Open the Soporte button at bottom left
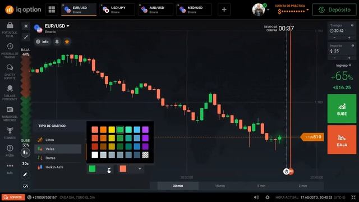The image size is (359, 202). 13,197
